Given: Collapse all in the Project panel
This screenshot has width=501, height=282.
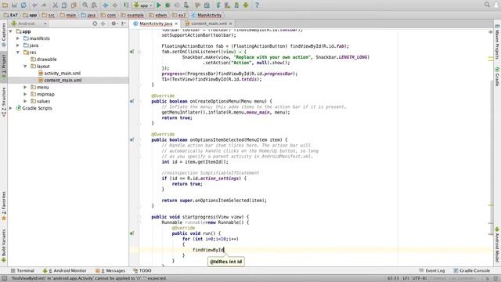Looking at the screenshot, I should 103,23.
